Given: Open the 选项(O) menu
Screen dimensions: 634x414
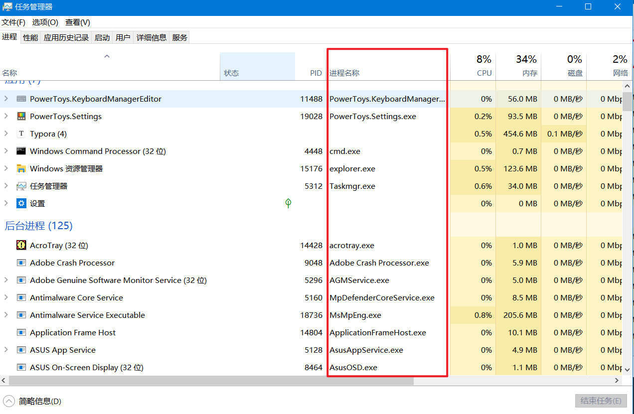Looking at the screenshot, I should tap(45, 22).
